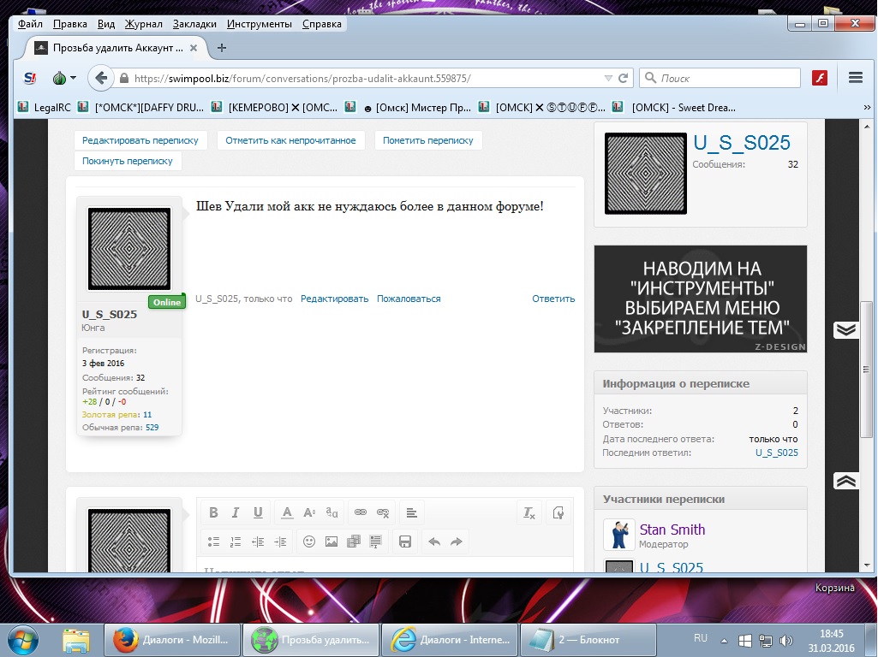Insert a link via chain icon
Viewport: 878px width, 657px height.
[361, 512]
